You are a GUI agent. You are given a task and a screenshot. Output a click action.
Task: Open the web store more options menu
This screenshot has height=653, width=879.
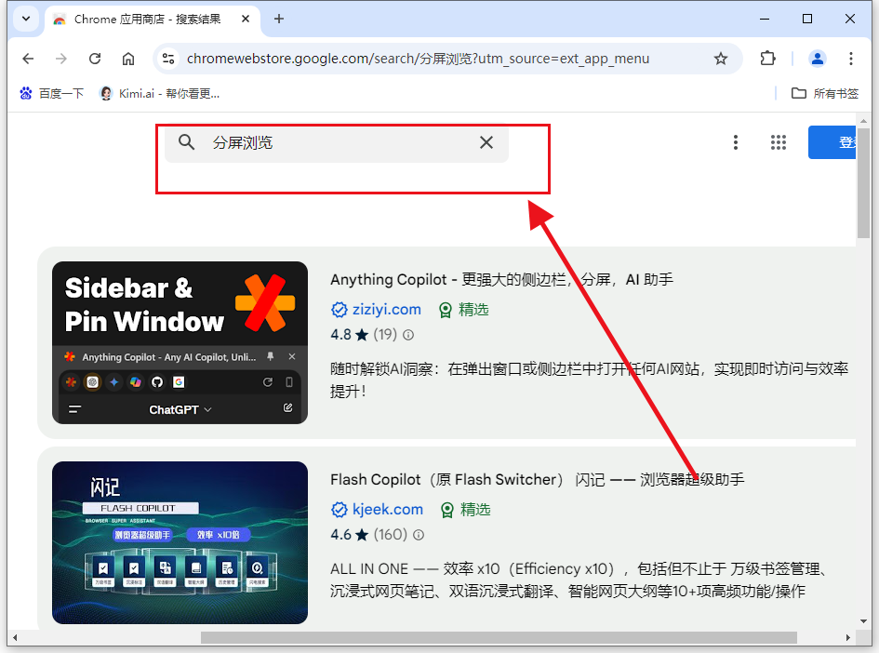tap(736, 142)
